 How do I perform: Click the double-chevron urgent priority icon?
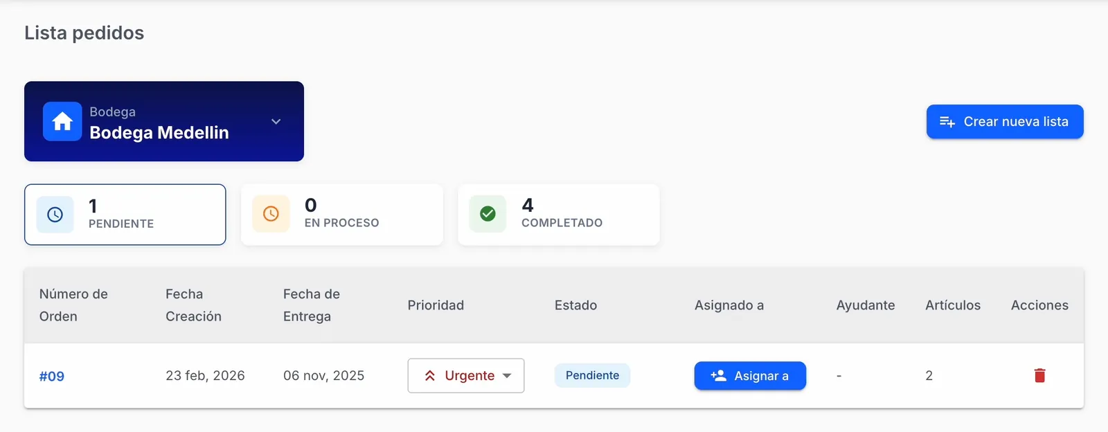430,375
